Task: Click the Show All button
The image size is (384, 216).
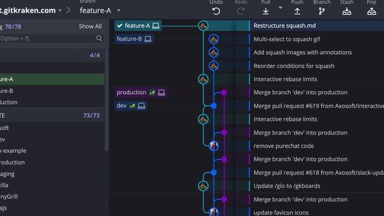Action: click(x=90, y=26)
